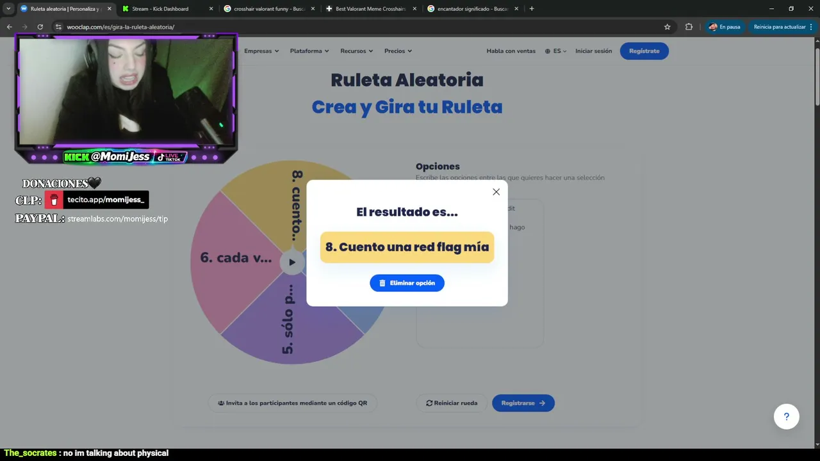Close the crosshair valorant funny tab
The image size is (820, 461).
[x=313, y=9]
